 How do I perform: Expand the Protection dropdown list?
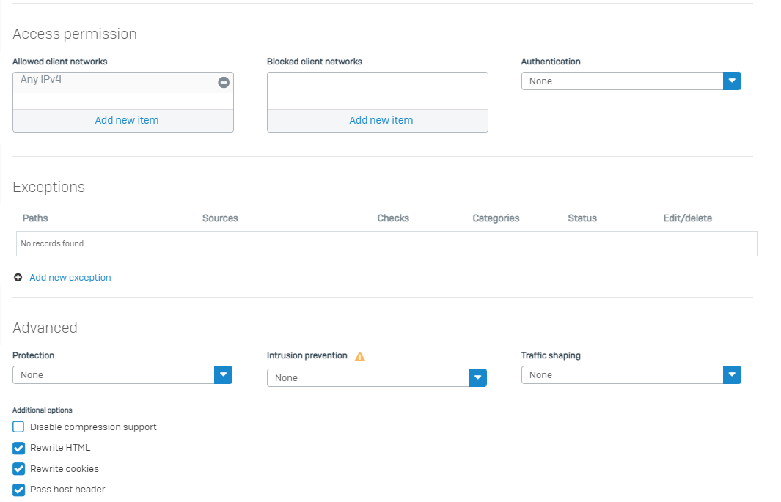122,375
